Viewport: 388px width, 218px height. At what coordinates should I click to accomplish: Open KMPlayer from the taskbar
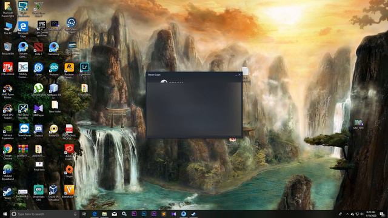tap(174, 214)
